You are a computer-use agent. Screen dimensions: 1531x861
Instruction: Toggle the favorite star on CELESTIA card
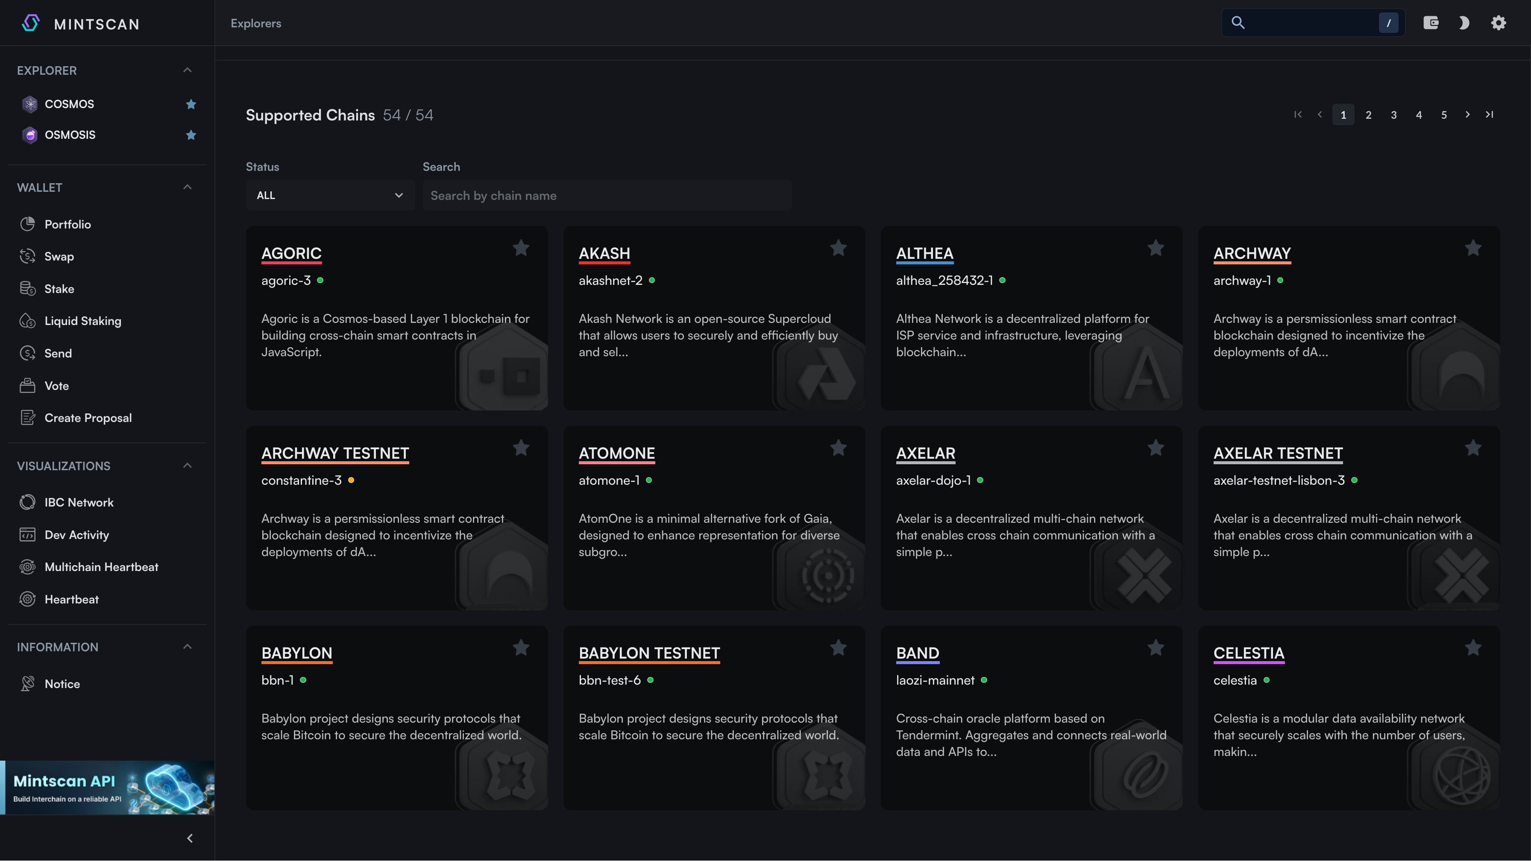[x=1473, y=648]
